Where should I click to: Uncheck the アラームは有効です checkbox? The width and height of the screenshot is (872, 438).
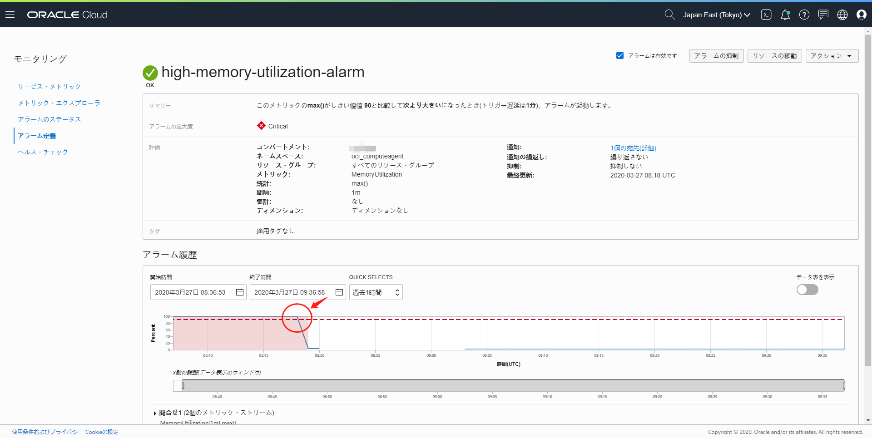pyautogui.click(x=620, y=55)
